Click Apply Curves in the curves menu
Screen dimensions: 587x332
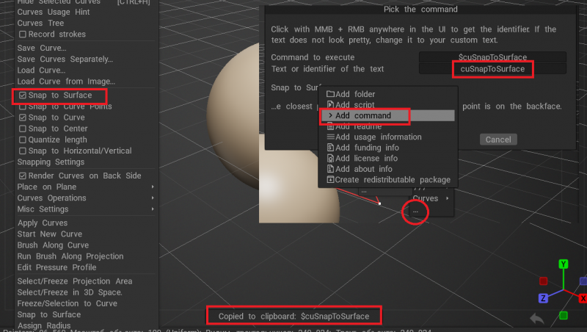tap(43, 223)
